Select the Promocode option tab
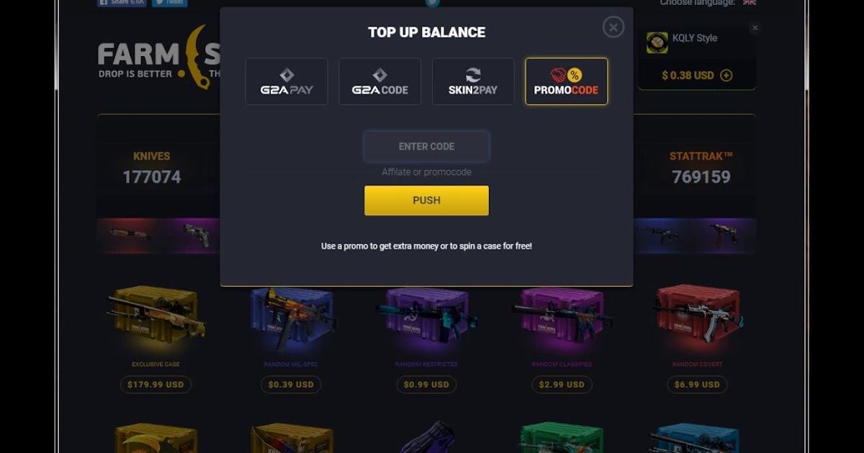This screenshot has width=864, height=453. pyautogui.click(x=567, y=81)
